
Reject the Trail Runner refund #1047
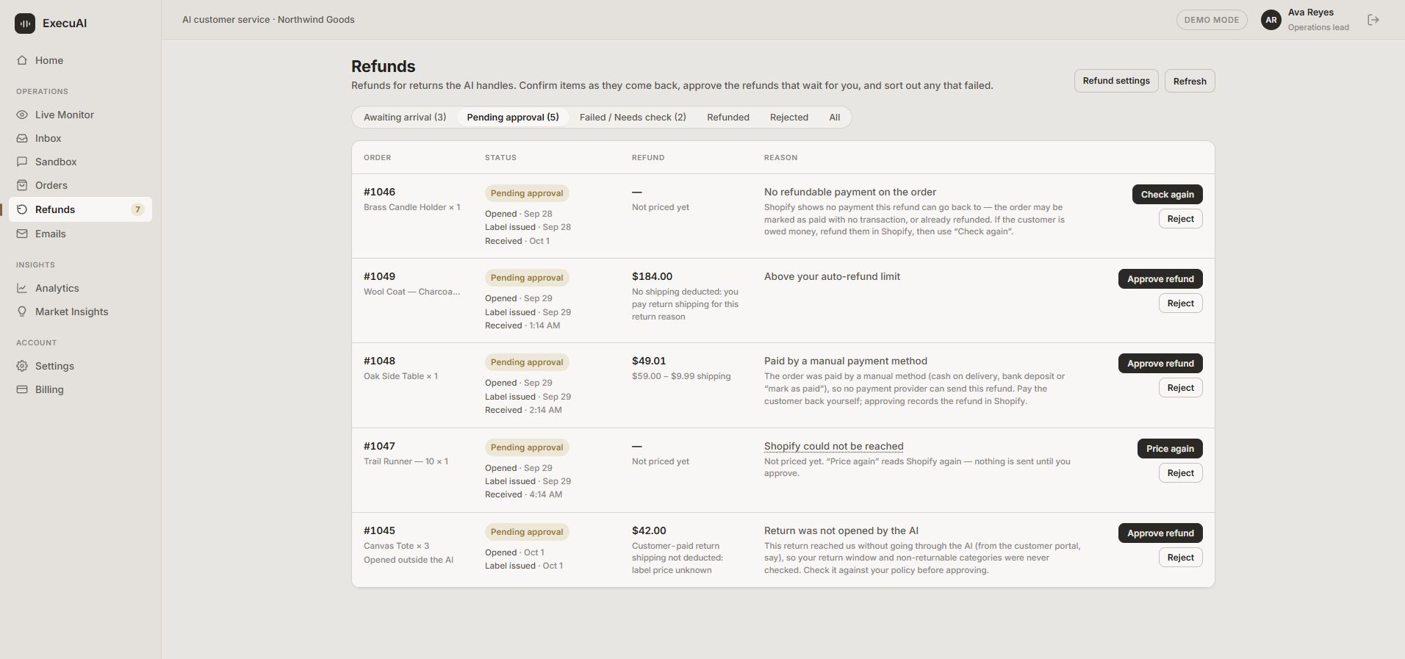(1181, 473)
